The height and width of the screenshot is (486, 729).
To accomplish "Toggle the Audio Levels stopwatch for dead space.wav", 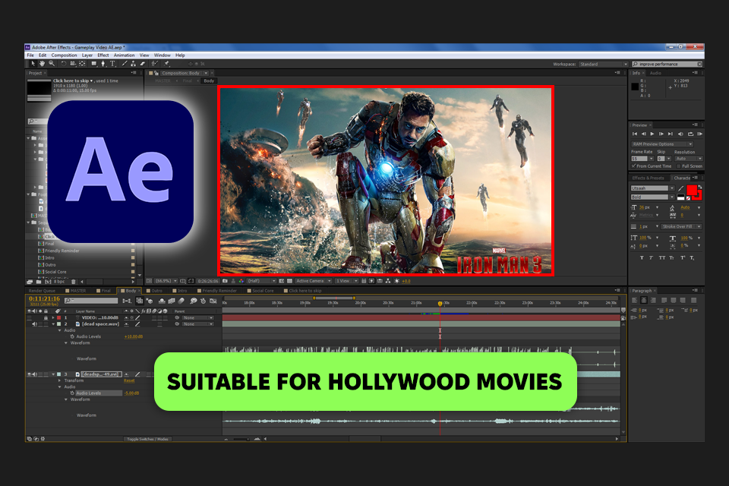I will point(72,336).
